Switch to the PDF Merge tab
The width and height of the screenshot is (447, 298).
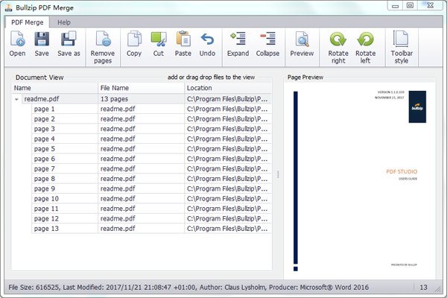point(28,22)
